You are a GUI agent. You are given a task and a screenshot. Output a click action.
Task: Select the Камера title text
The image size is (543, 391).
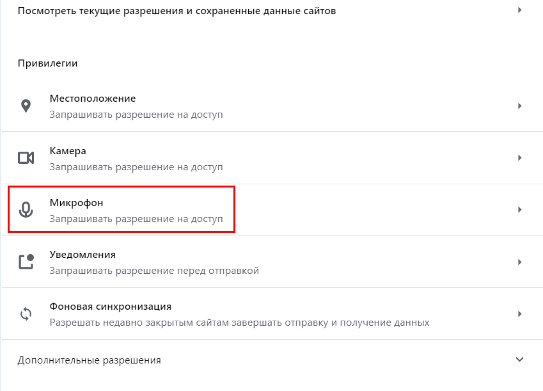pos(68,151)
